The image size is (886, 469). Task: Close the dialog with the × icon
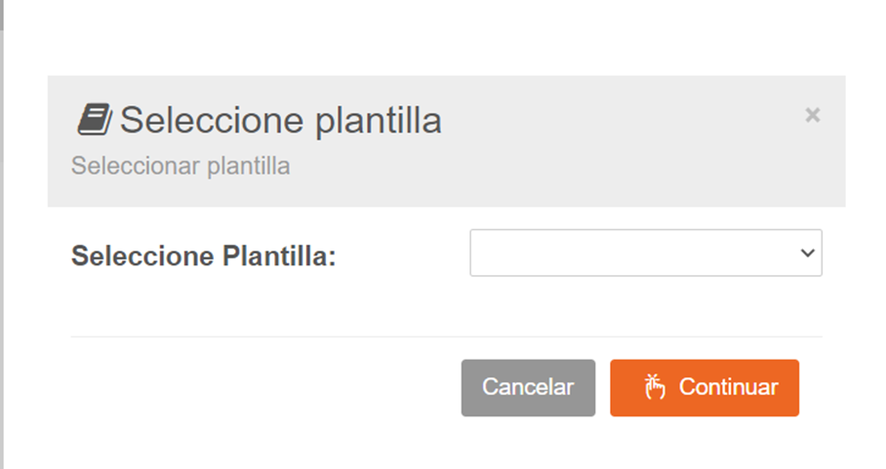pos(812,115)
